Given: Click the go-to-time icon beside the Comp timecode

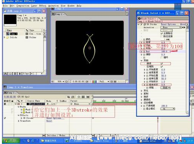Looking at the screenshot, I should point(70,81).
